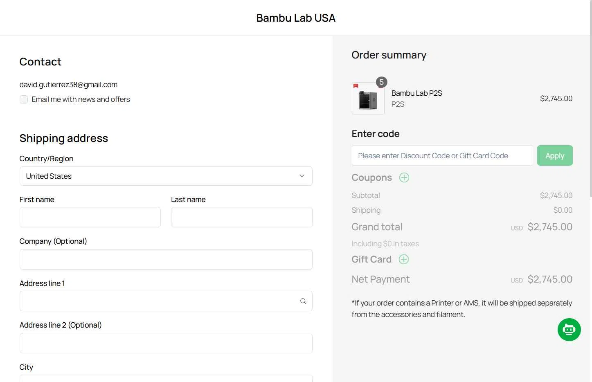Click the Shipping address heading

[64, 138]
